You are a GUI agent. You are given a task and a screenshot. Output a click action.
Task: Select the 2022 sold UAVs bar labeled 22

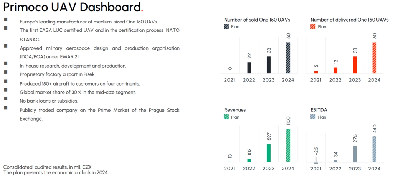pyautogui.click(x=249, y=68)
